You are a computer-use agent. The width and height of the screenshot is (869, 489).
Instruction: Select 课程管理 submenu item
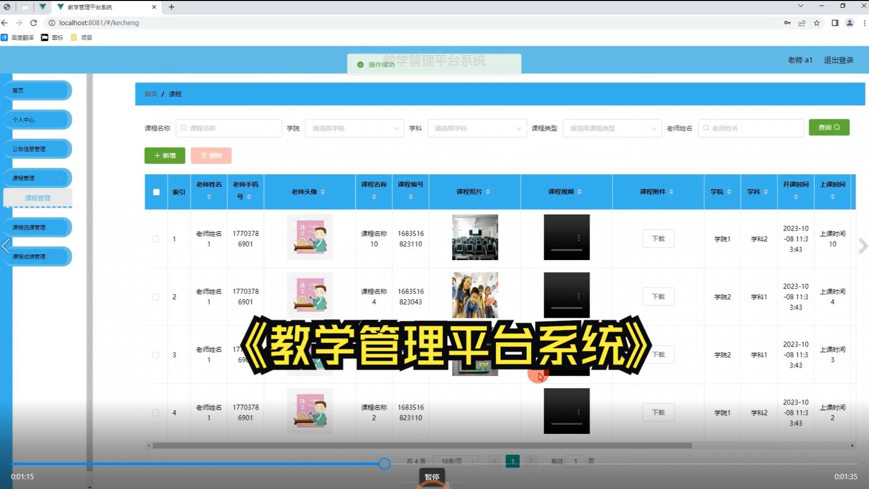[x=38, y=198]
